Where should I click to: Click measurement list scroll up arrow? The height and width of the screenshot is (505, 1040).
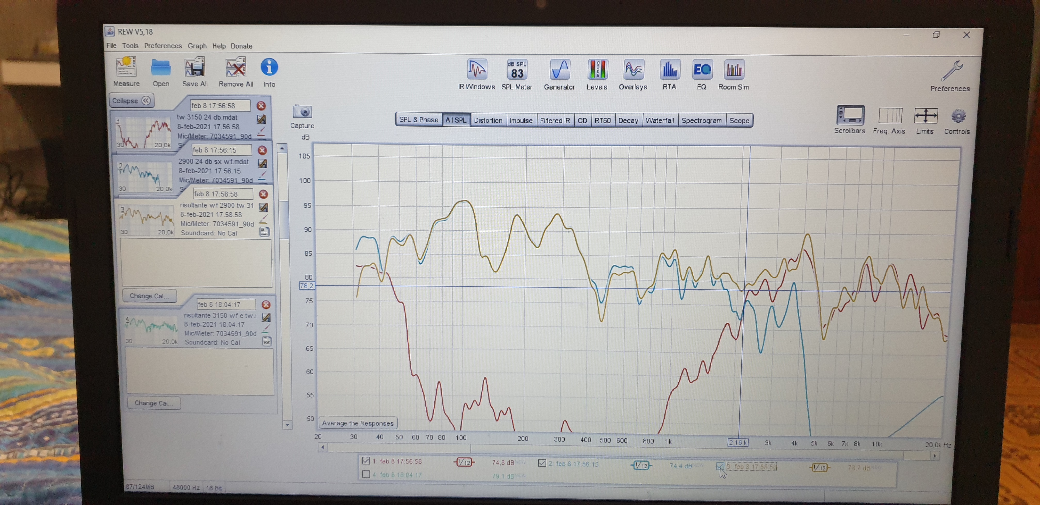click(x=282, y=148)
